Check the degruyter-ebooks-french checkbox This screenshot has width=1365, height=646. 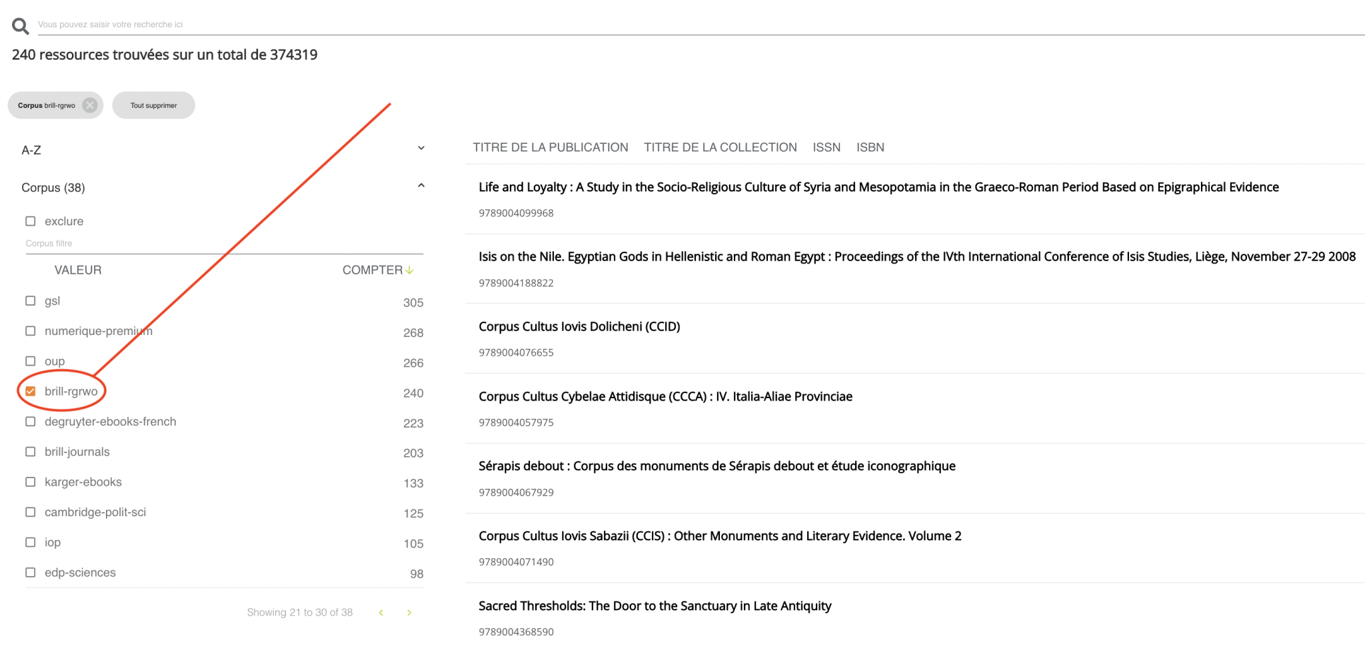click(x=31, y=422)
